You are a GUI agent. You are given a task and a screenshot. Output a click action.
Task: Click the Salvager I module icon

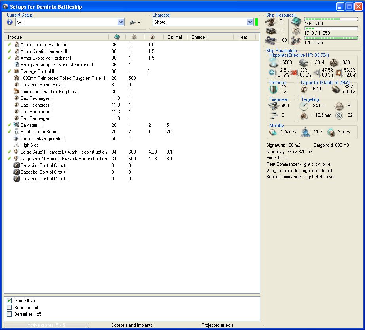pyautogui.click(x=17, y=125)
